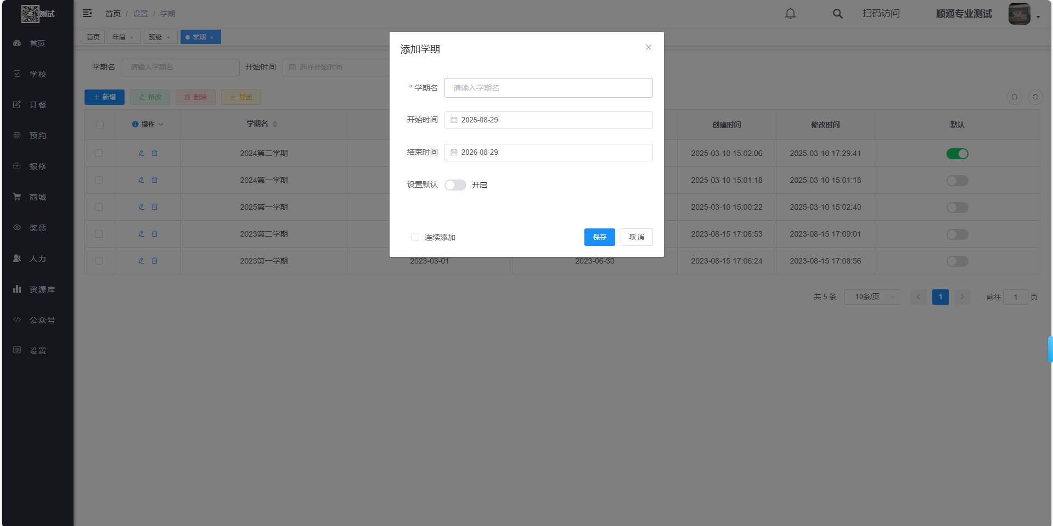Click the 保存 button
Screen dimensions: 1053x526
[x=600, y=237]
